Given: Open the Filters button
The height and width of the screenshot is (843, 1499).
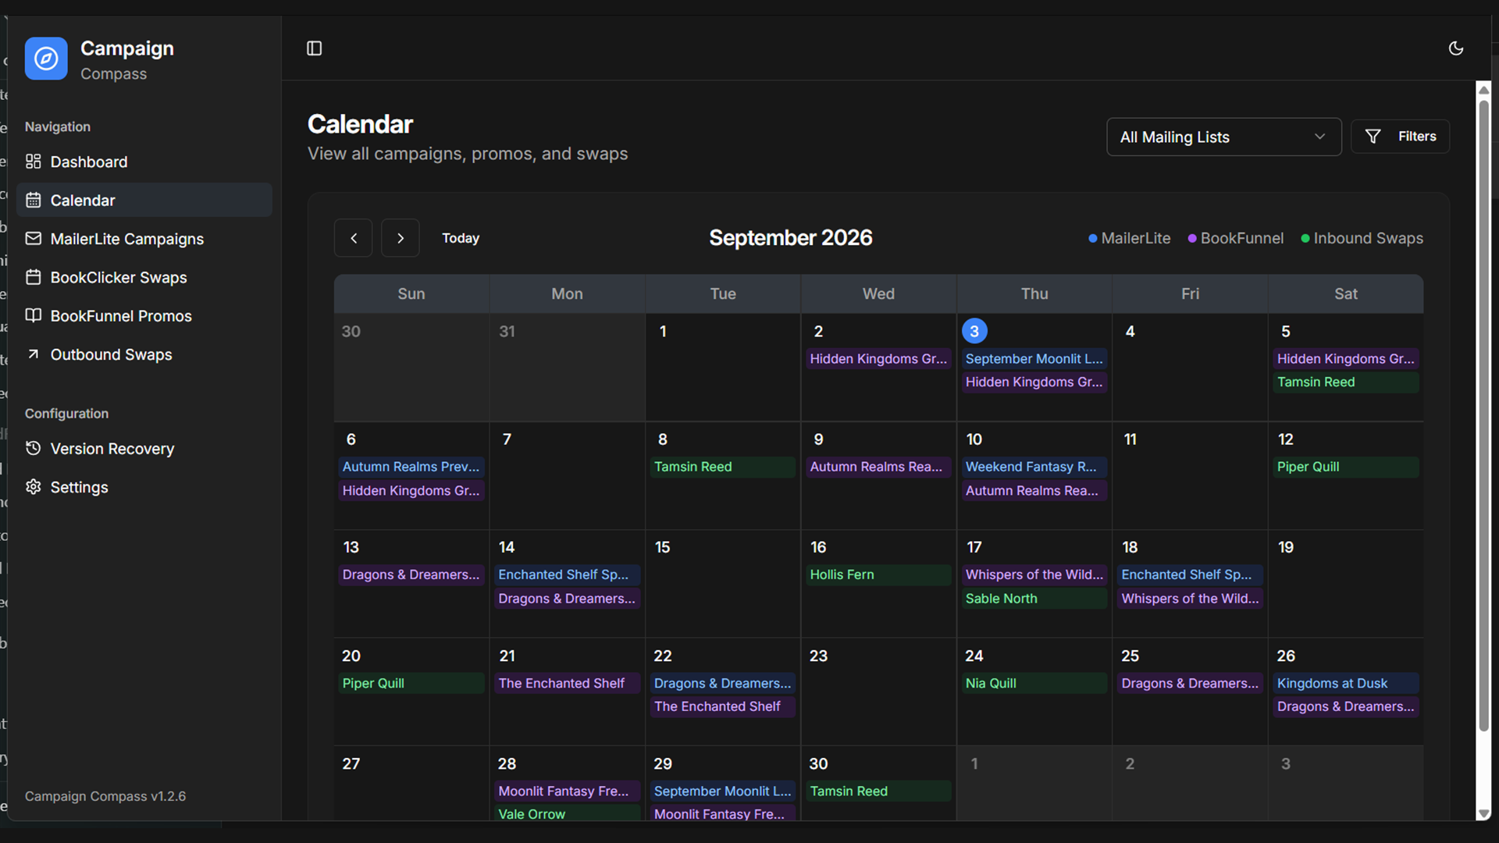Looking at the screenshot, I should coord(1400,137).
